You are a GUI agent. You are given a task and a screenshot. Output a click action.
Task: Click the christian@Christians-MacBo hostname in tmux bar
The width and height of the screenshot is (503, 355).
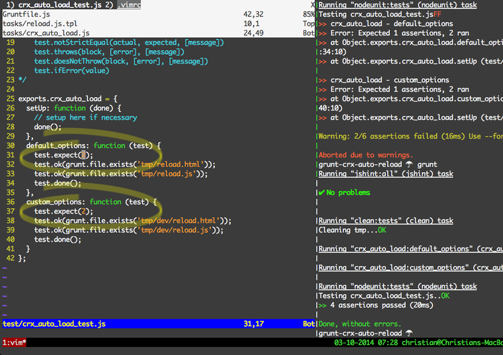pyautogui.click(x=452, y=343)
